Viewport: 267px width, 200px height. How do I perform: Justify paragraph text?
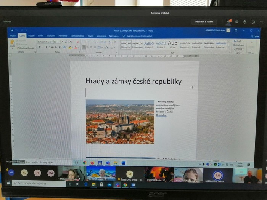point(95,47)
